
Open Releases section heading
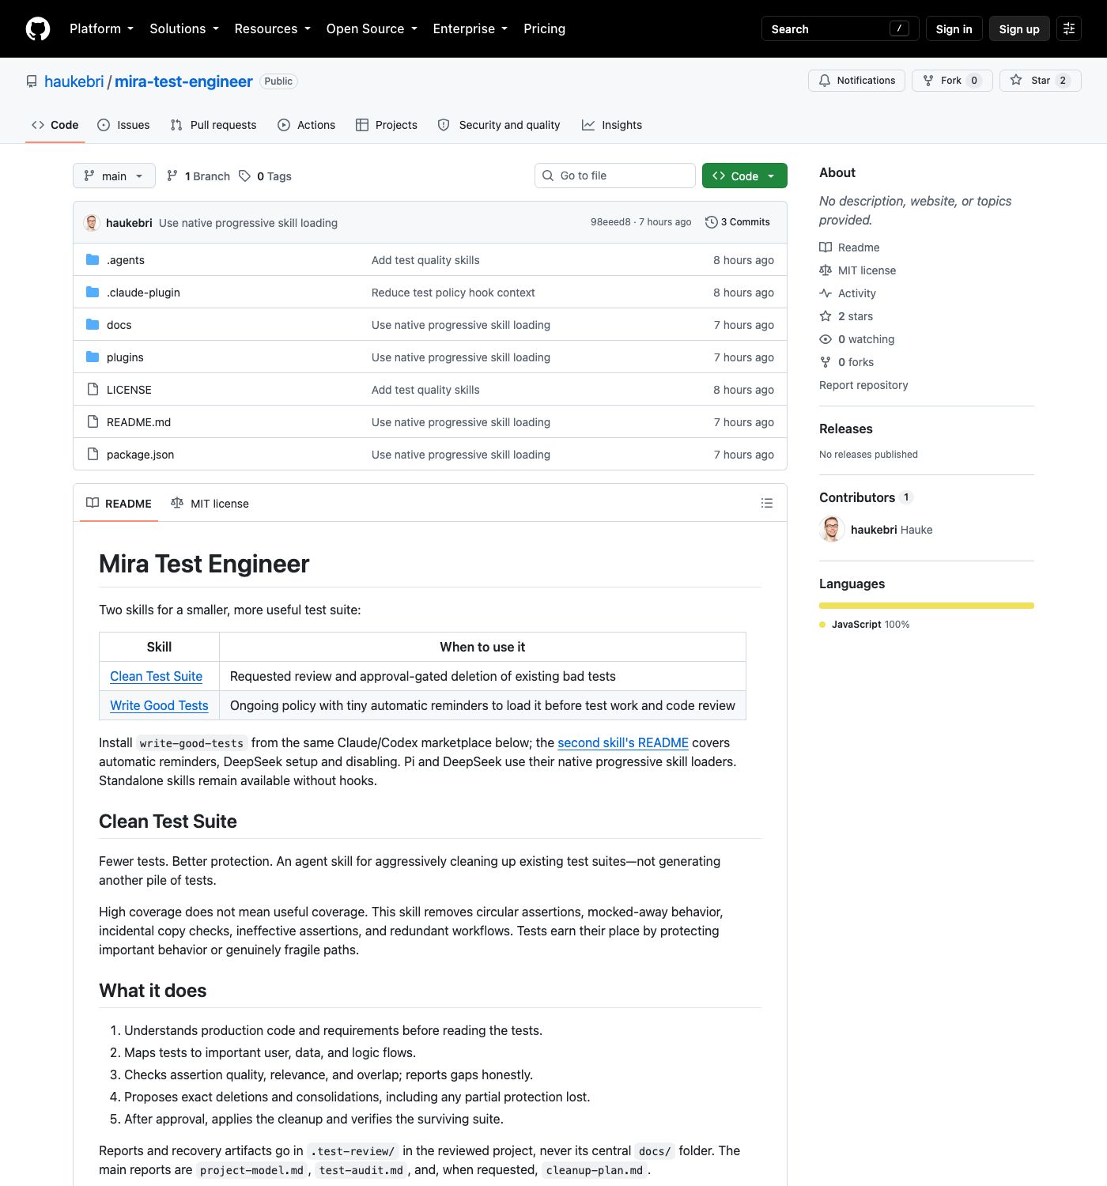(846, 429)
